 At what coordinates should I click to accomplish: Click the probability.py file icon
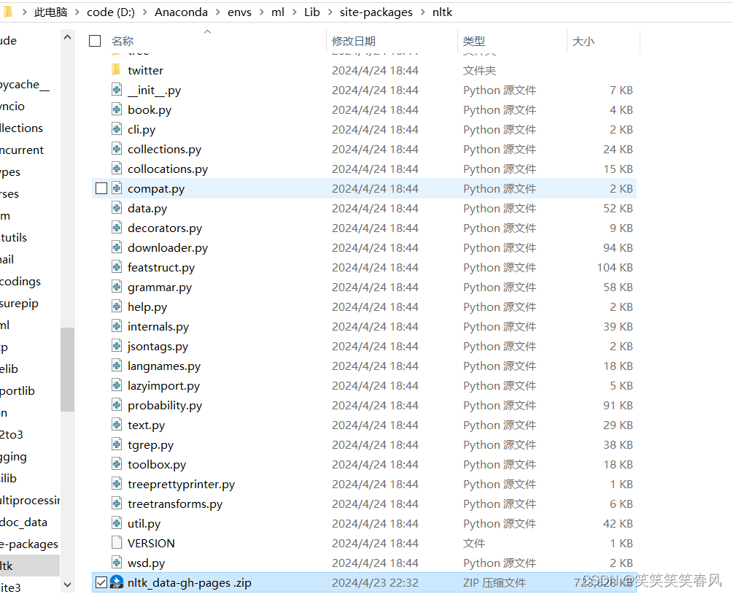click(x=117, y=404)
